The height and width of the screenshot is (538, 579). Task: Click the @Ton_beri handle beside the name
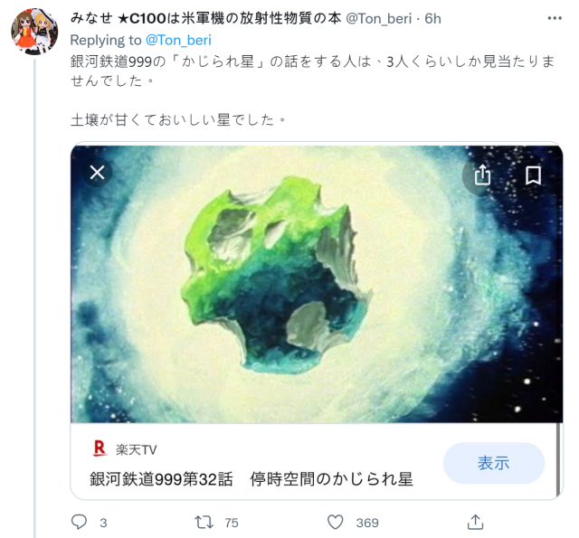pos(378,18)
